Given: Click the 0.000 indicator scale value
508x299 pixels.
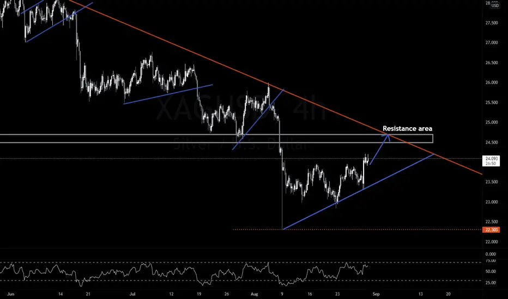Looking at the screenshot, I should tap(491, 254).
